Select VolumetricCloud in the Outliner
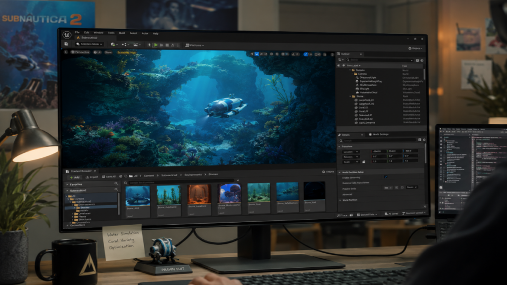Image resolution: width=507 pixels, height=285 pixels. (x=368, y=93)
